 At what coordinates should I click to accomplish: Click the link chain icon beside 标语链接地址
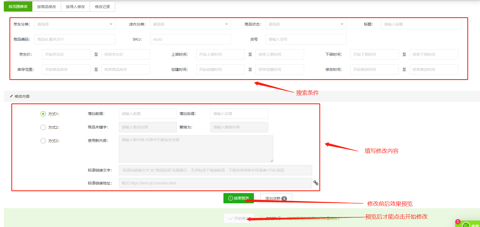[316, 183]
